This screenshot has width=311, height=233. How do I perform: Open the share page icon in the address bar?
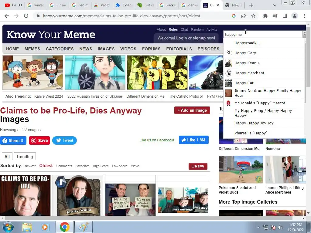coord(244,16)
